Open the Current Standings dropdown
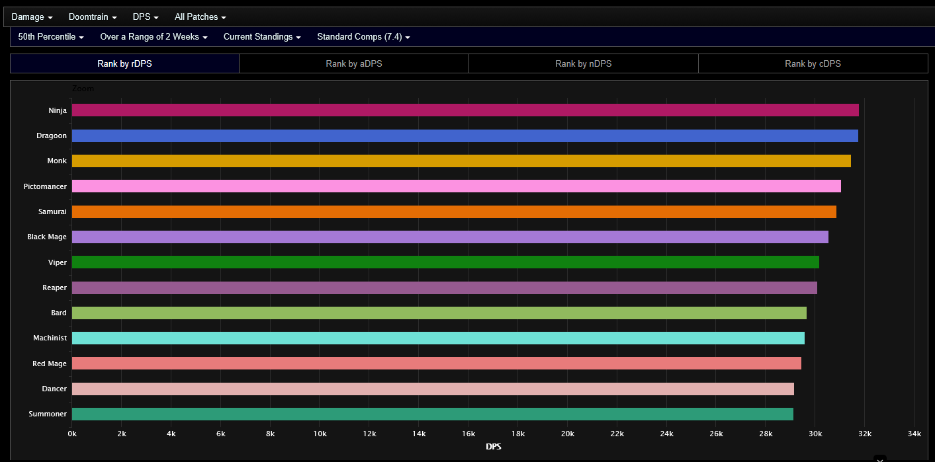 pyautogui.click(x=262, y=37)
